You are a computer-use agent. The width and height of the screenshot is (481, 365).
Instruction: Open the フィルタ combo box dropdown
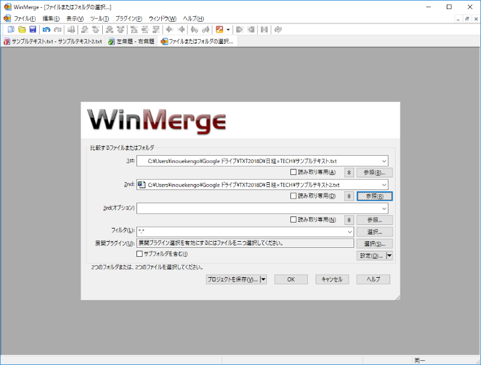[349, 232]
